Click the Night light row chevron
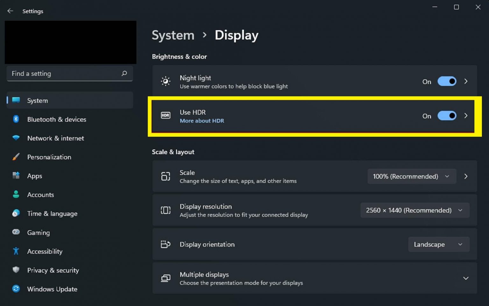The width and height of the screenshot is (489, 306). tap(465, 81)
